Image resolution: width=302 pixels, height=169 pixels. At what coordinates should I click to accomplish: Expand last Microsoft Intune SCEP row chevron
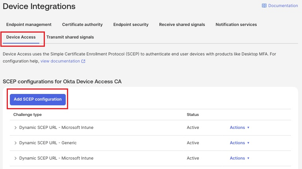pyautogui.click(x=15, y=158)
